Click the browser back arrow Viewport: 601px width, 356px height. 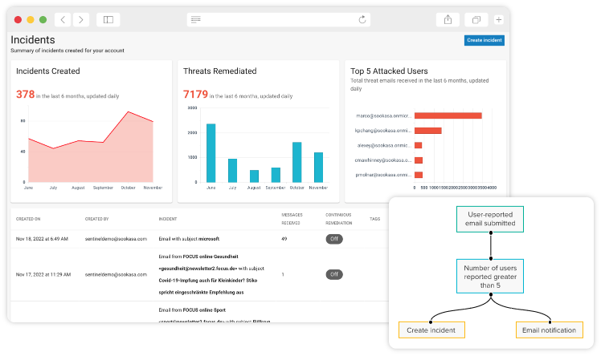coord(63,19)
